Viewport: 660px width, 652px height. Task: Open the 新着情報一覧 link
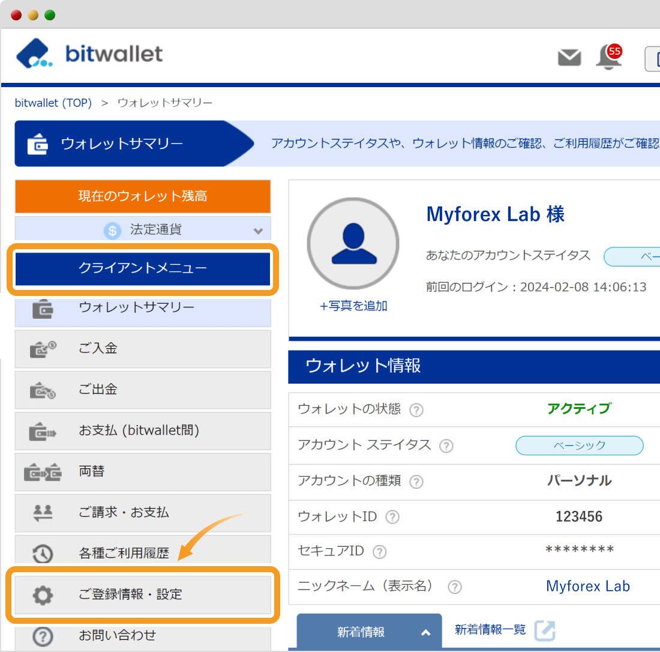pyautogui.click(x=490, y=630)
